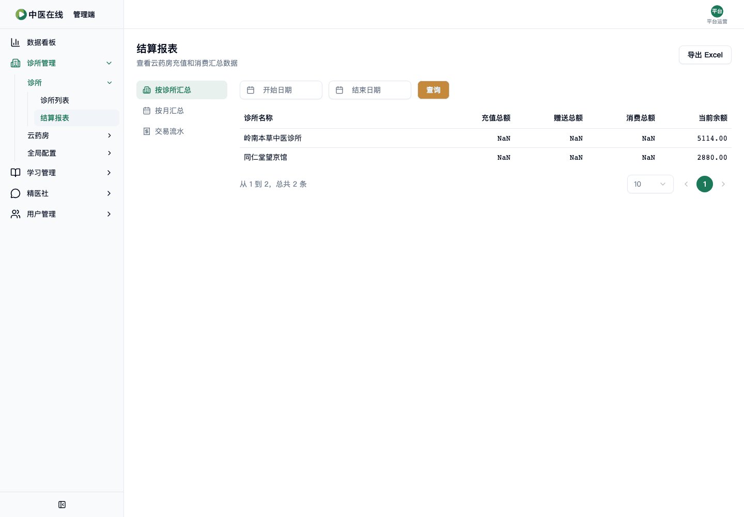Click the 诊所名称 column header
744x517 pixels.
[258, 118]
